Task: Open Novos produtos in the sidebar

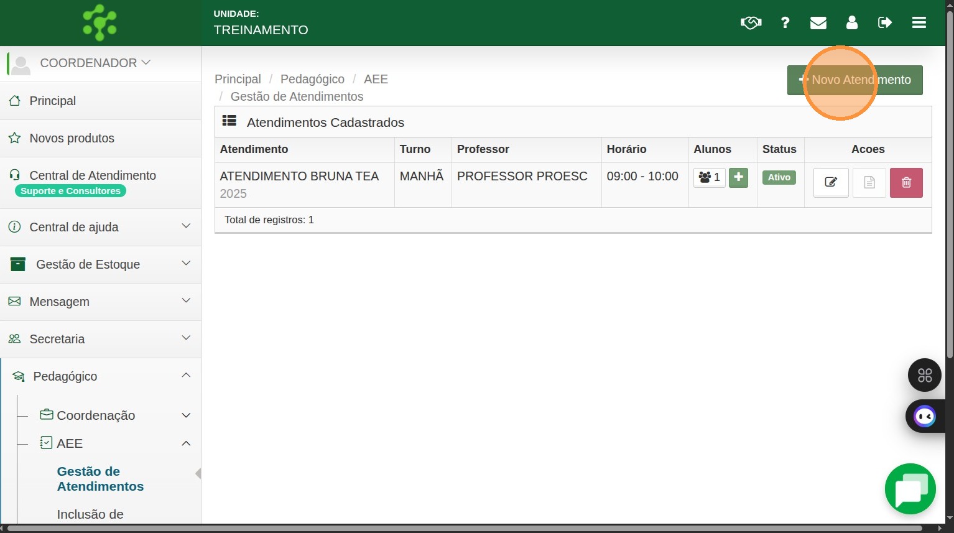Action: [101, 138]
